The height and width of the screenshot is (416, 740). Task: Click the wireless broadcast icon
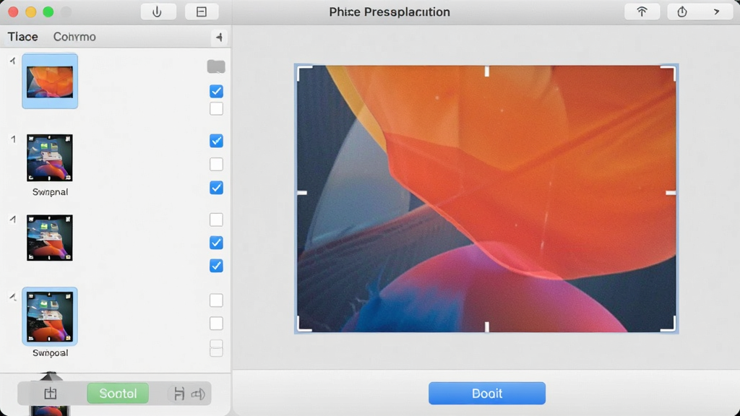click(642, 12)
